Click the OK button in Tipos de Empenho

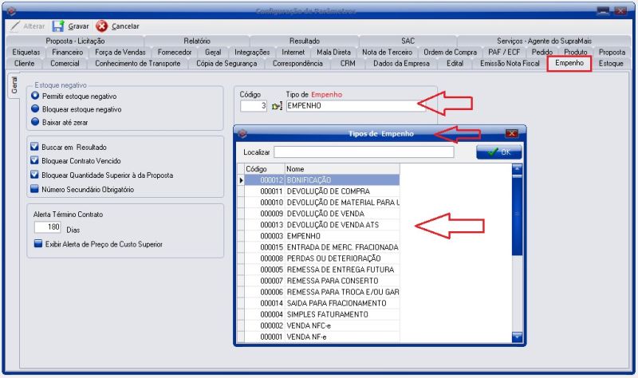point(499,152)
